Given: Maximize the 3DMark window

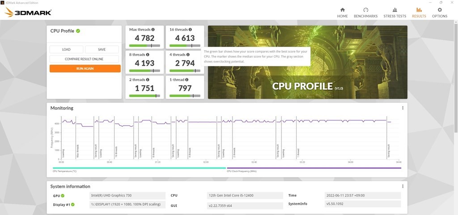Looking at the screenshot, I should (x=441, y=2).
